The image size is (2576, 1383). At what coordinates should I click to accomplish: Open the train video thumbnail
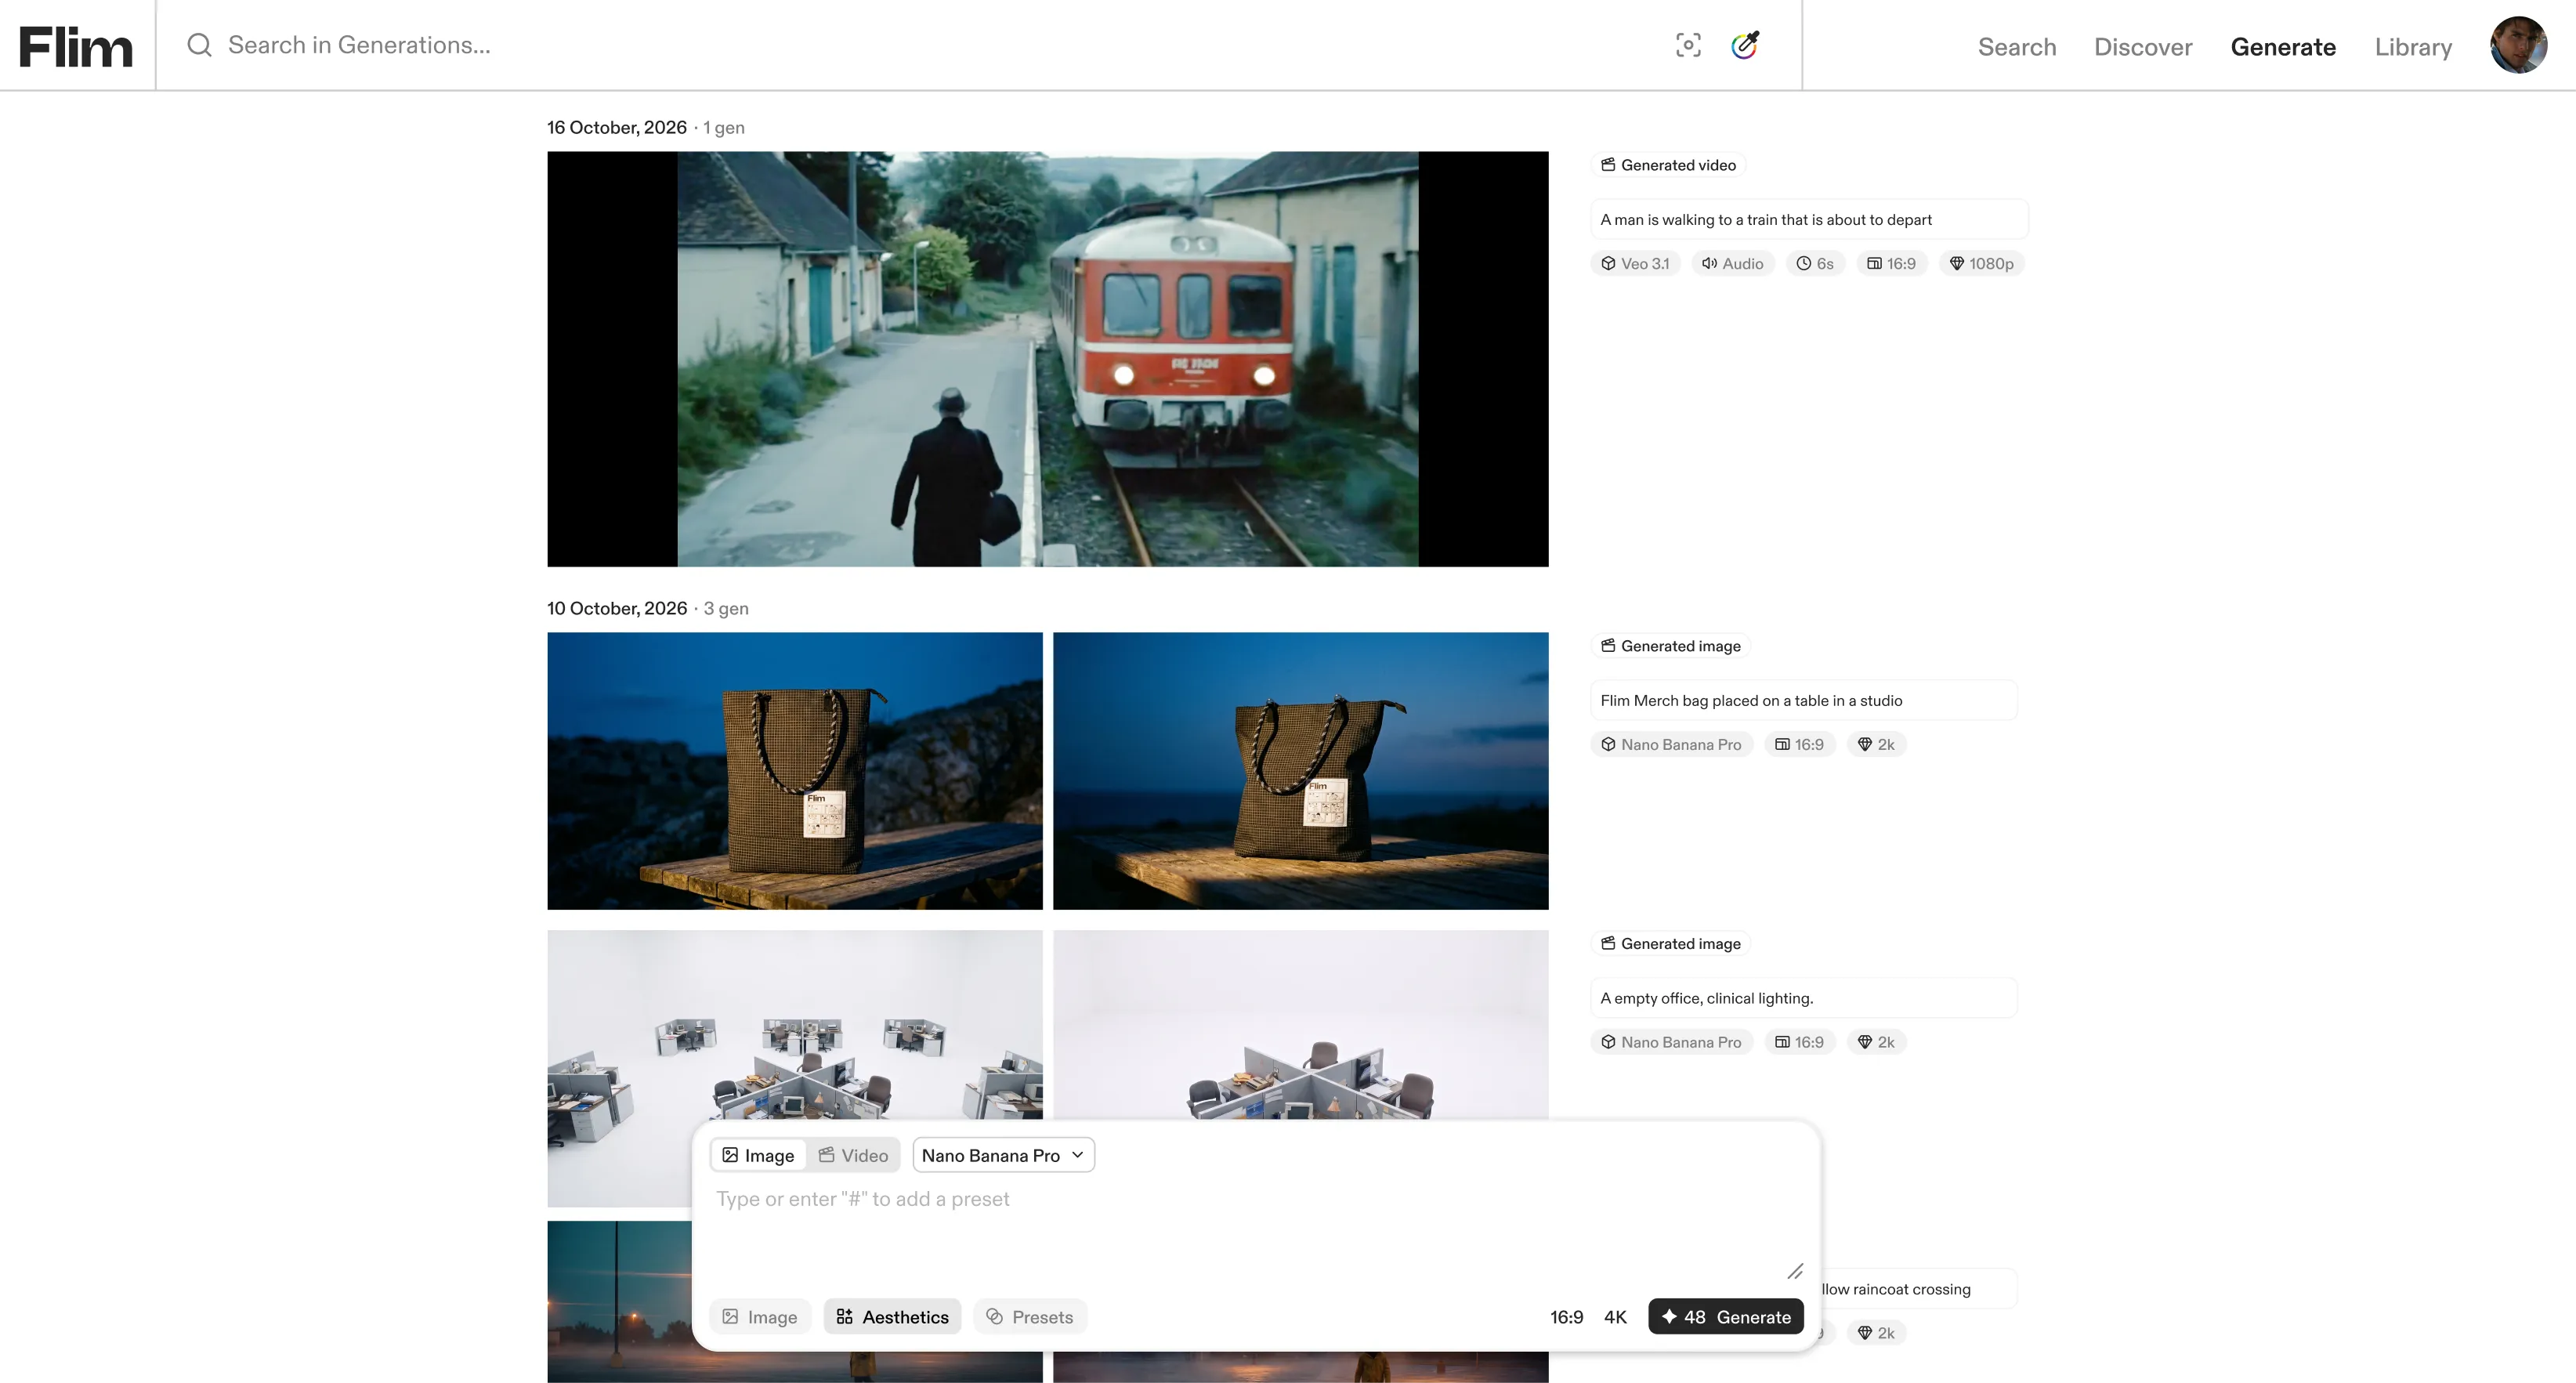pos(1047,360)
